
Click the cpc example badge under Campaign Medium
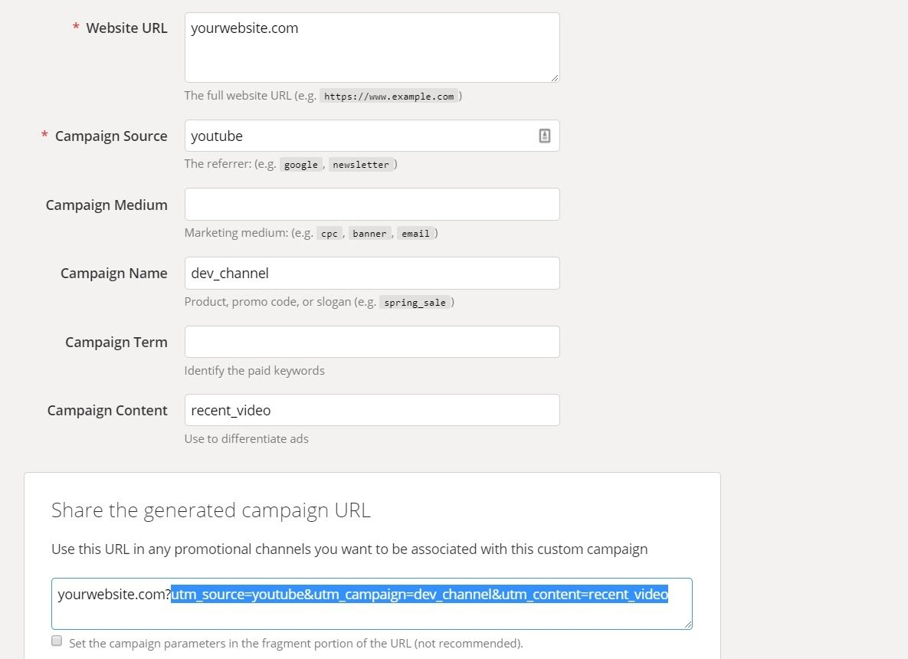(329, 233)
